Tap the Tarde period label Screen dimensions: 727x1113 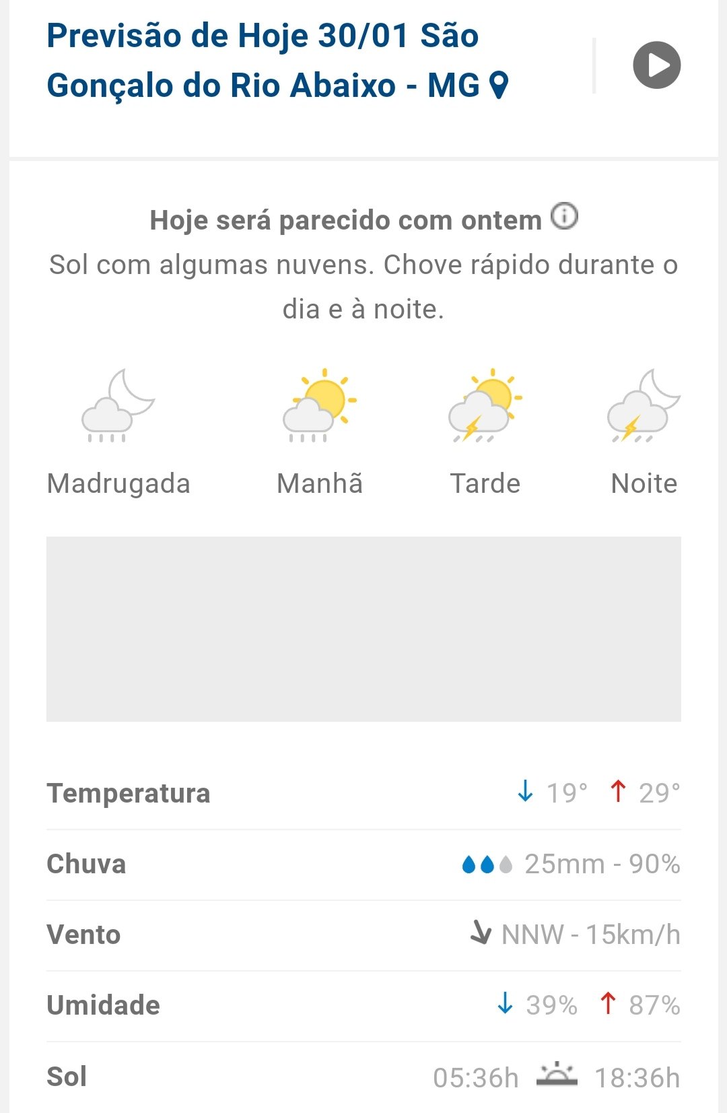tap(485, 483)
